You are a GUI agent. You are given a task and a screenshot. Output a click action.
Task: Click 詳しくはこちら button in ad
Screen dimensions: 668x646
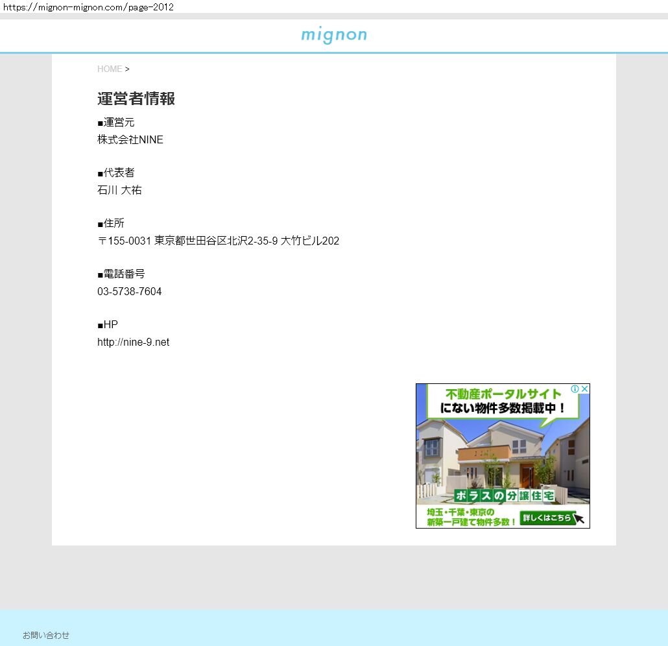coord(547,518)
